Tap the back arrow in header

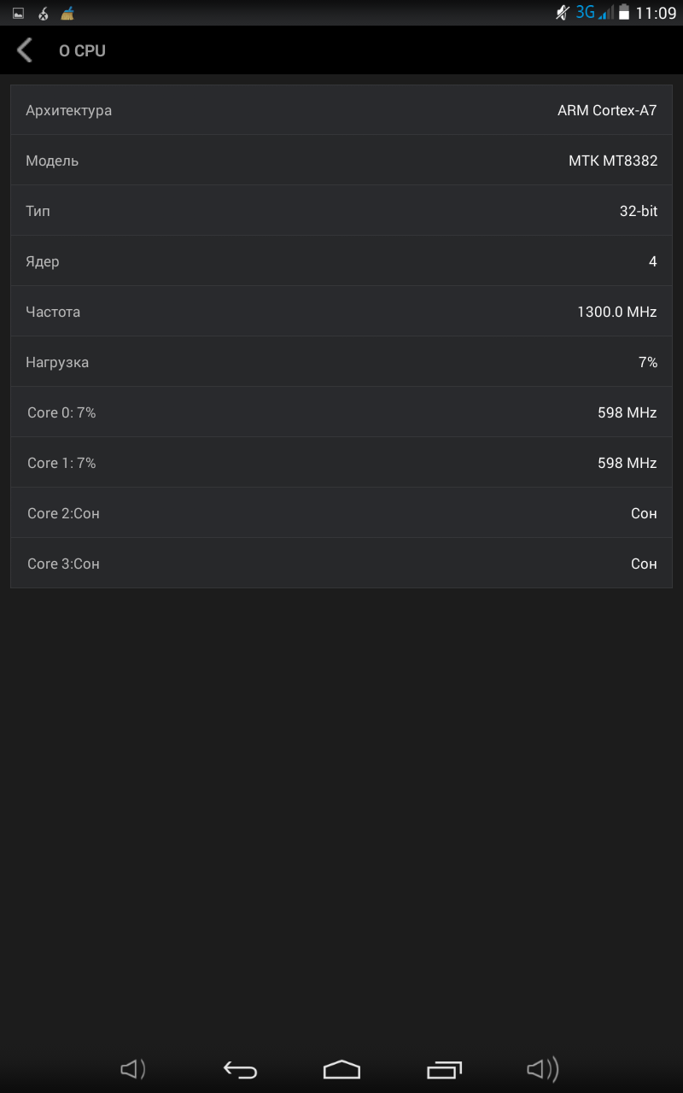pos(25,50)
